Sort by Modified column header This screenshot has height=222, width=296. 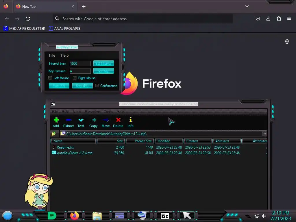pyautogui.click(x=169, y=141)
